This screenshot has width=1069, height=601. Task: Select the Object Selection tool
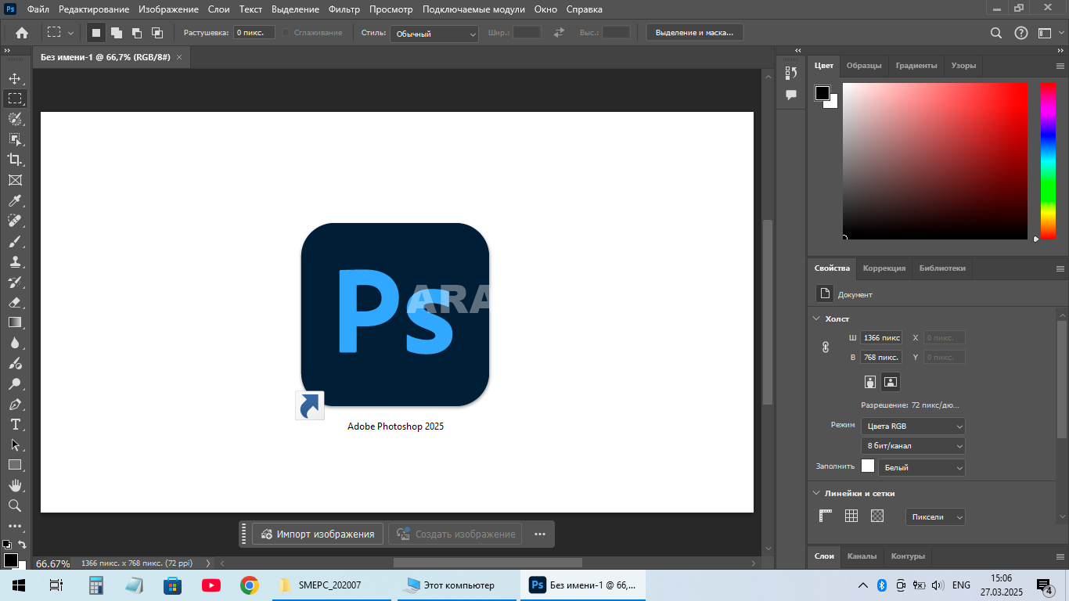15,139
